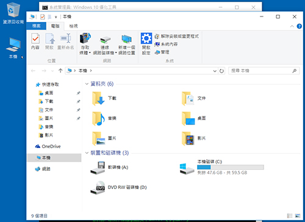Switch to large icons view in status bar

point(298,216)
